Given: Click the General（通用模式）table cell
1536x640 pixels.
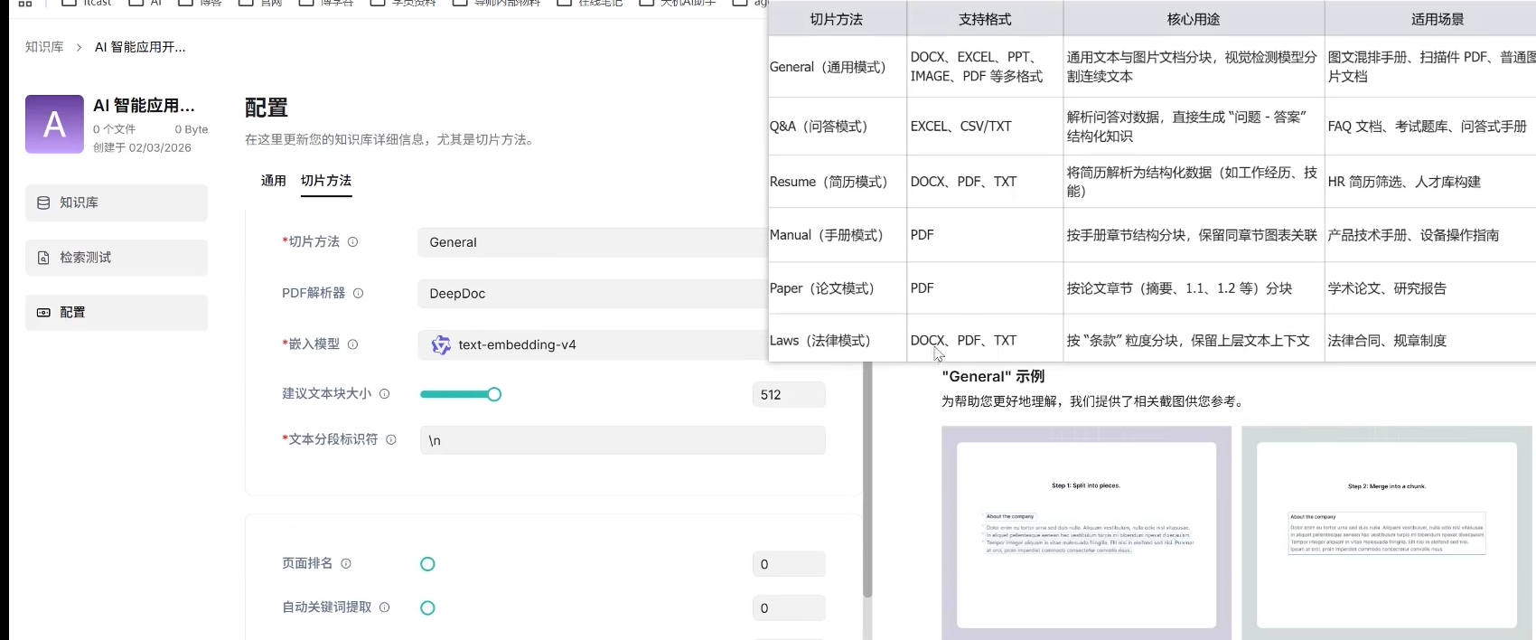Looking at the screenshot, I should (x=837, y=67).
